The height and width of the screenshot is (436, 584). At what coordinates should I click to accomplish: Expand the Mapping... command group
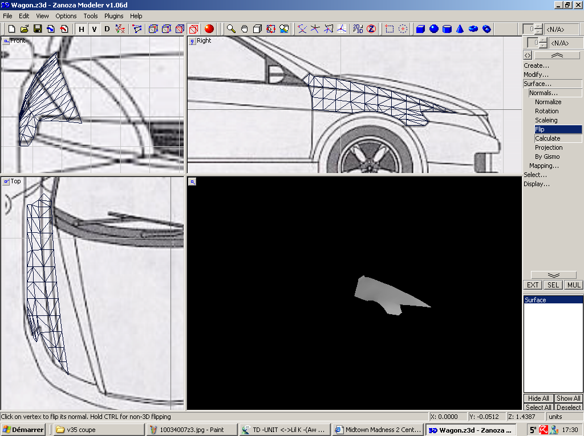click(x=544, y=166)
